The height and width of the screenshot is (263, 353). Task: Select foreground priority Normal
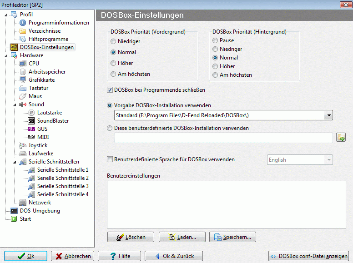(113, 52)
